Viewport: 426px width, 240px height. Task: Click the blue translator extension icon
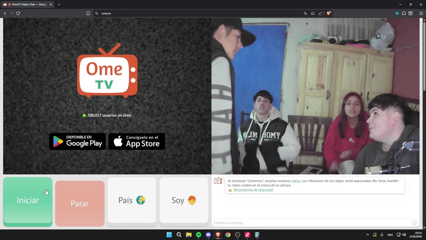[x=397, y=13]
